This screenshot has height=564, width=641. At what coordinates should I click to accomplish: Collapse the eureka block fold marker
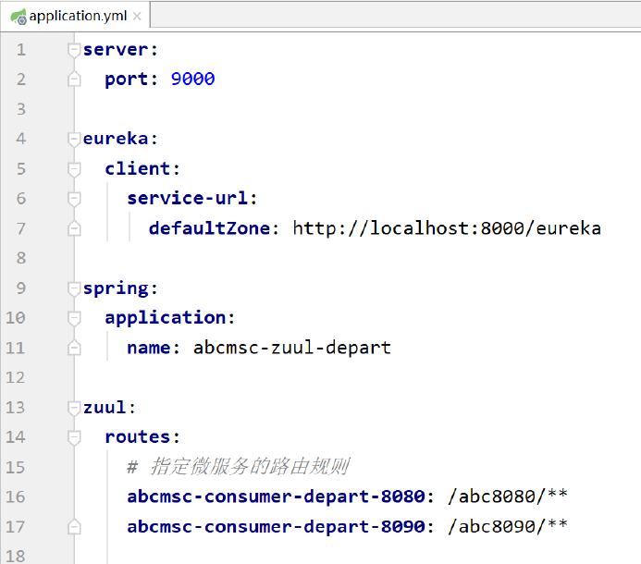74,140
